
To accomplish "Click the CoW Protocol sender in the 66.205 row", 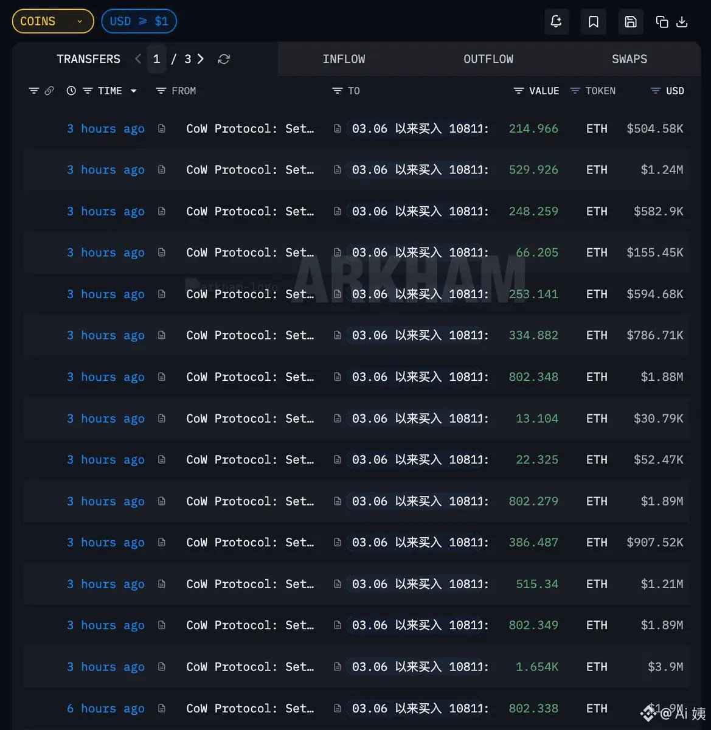I will (250, 252).
